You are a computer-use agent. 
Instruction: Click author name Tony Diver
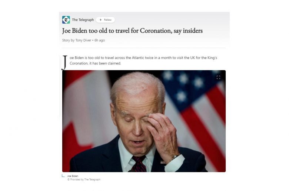point(83,40)
